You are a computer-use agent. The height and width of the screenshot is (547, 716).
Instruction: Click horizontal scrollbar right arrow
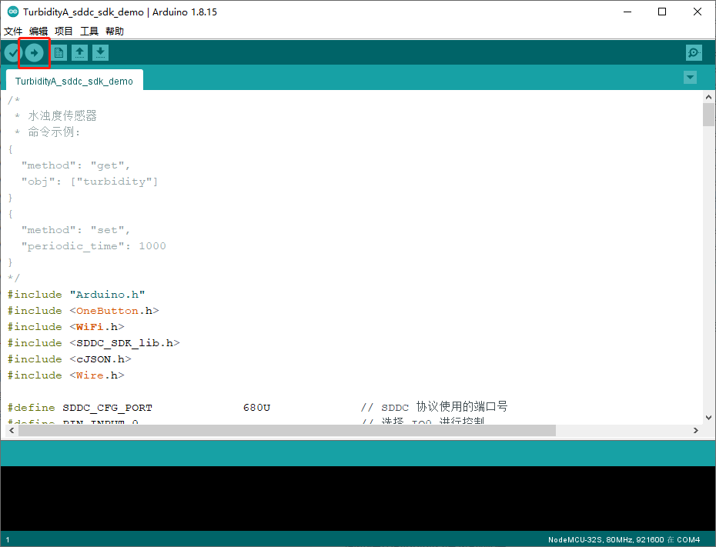695,430
